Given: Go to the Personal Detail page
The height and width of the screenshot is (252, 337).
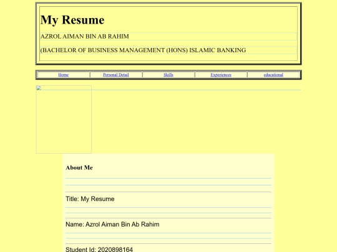Looking at the screenshot, I should (116, 75).
